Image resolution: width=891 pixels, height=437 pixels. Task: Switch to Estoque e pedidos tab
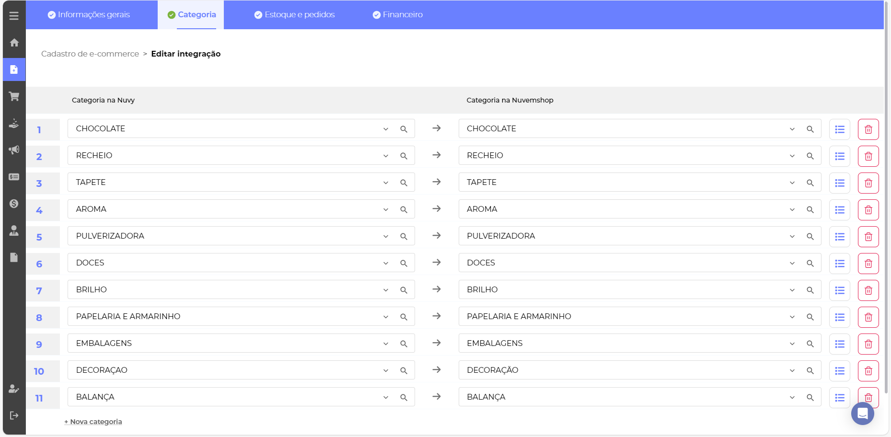click(295, 15)
